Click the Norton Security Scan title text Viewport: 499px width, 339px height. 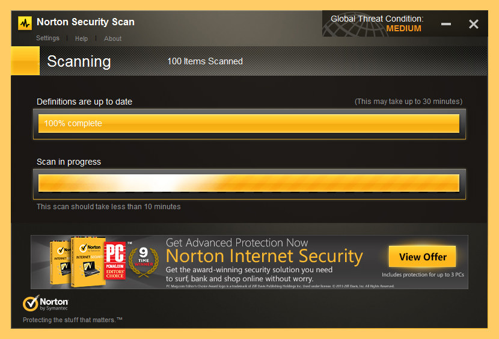point(85,22)
